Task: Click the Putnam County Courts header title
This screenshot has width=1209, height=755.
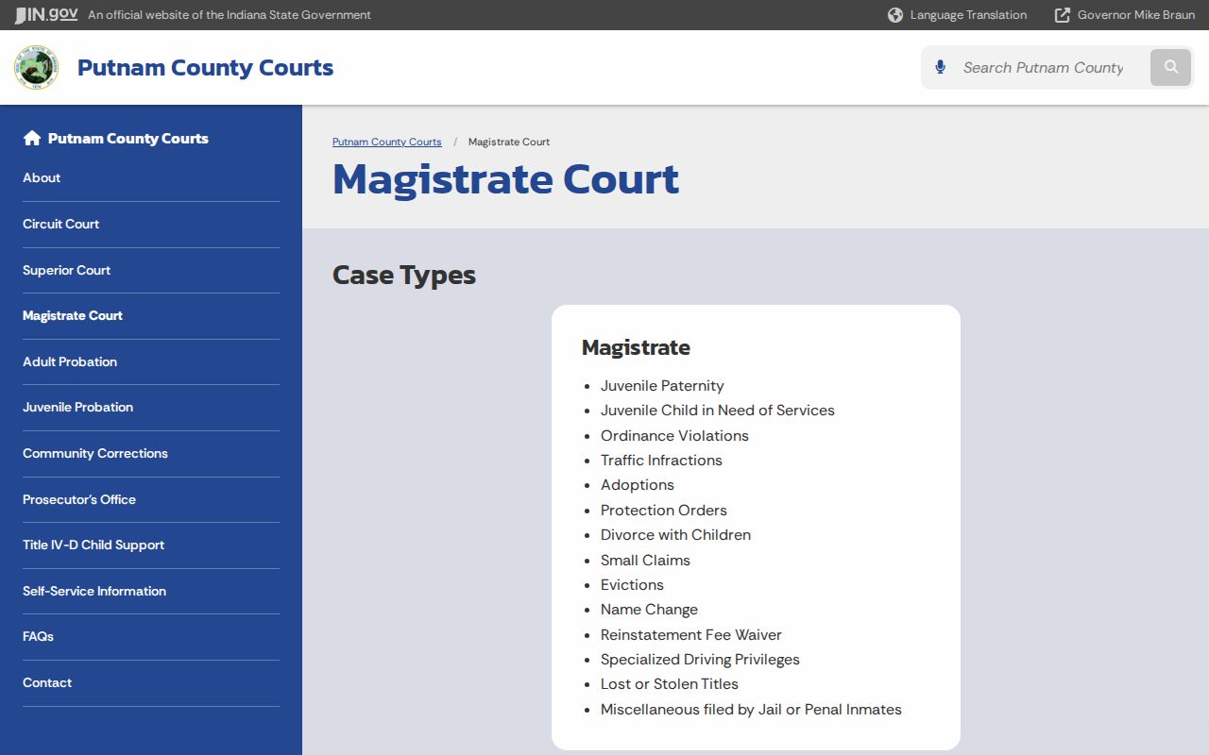Action: (205, 68)
